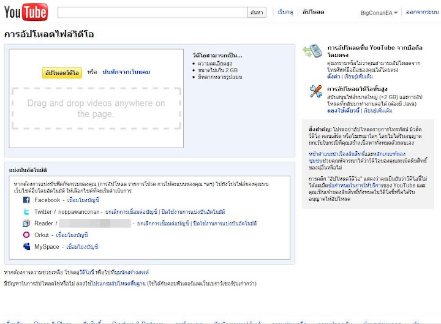The width and height of the screenshot is (441, 324).
Task: Click the drag and drop videos area
Action: [96, 108]
